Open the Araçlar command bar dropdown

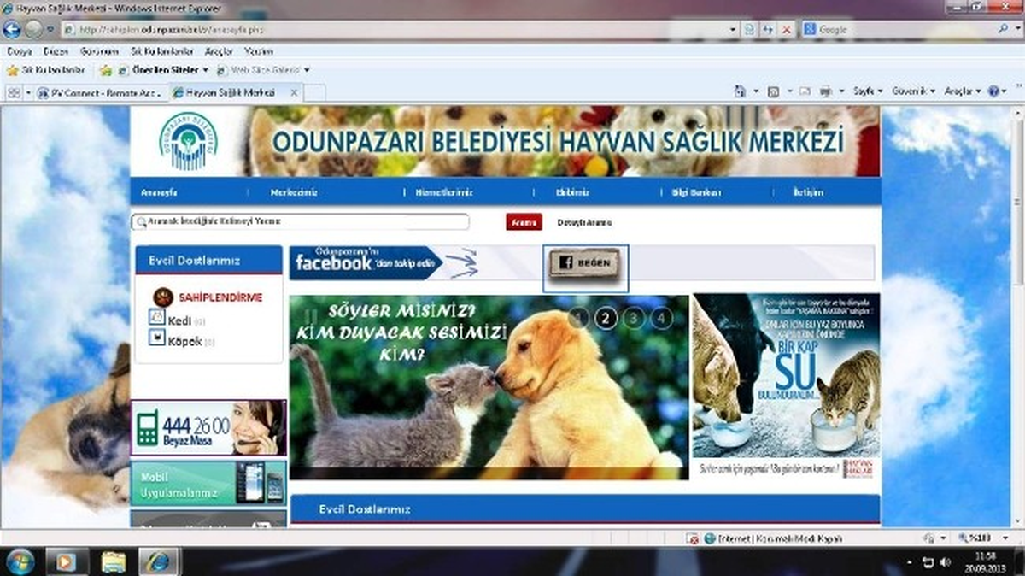click(x=962, y=91)
